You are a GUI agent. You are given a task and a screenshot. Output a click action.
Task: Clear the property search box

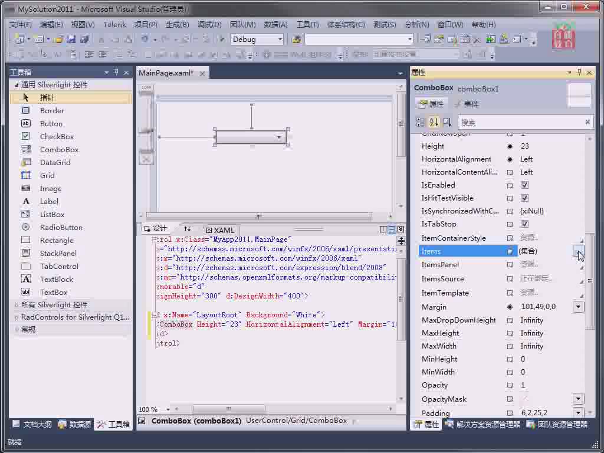587,122
